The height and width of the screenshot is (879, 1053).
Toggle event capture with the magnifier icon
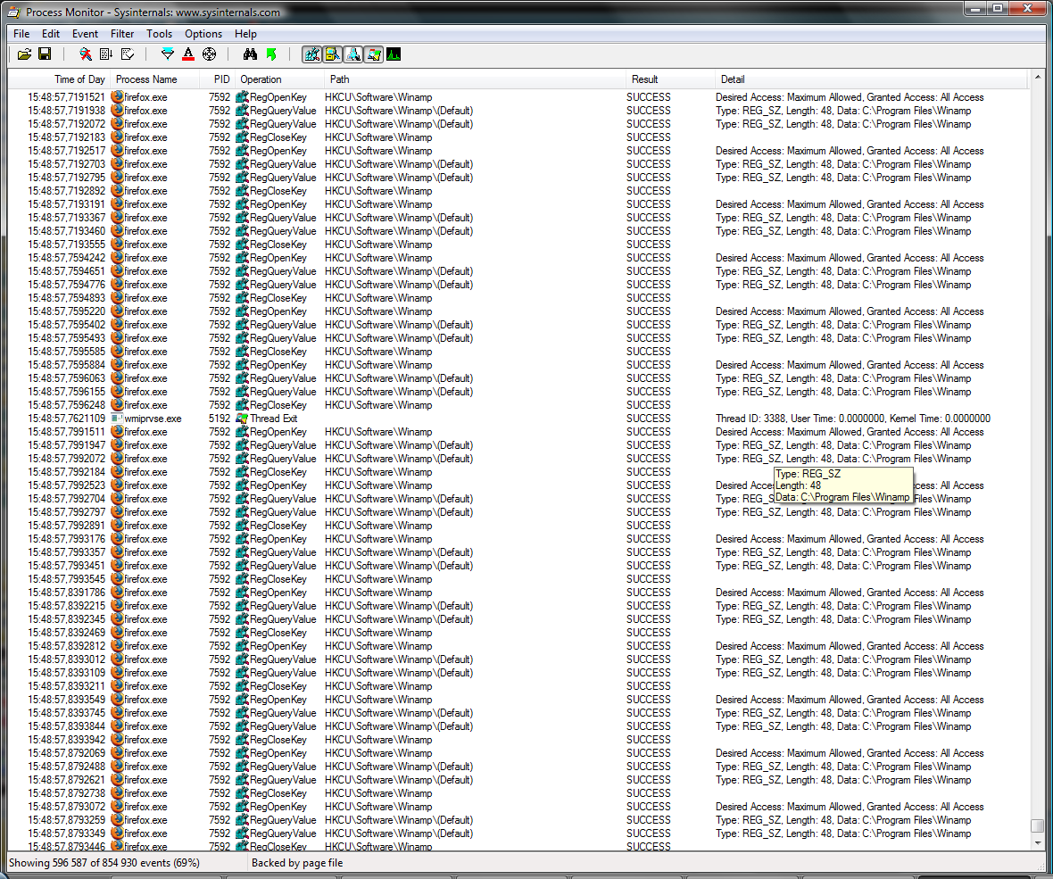(86, 54)
